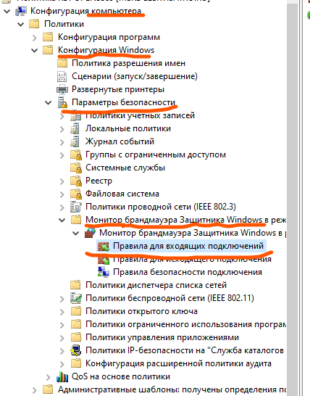Select Правила для исходящего подключения
The width and height of the screenshot is (310, 396).
tap(192, 260)
